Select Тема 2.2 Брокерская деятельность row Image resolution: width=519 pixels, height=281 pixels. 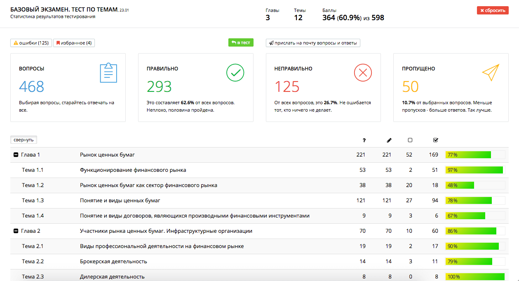click(113, 262)
